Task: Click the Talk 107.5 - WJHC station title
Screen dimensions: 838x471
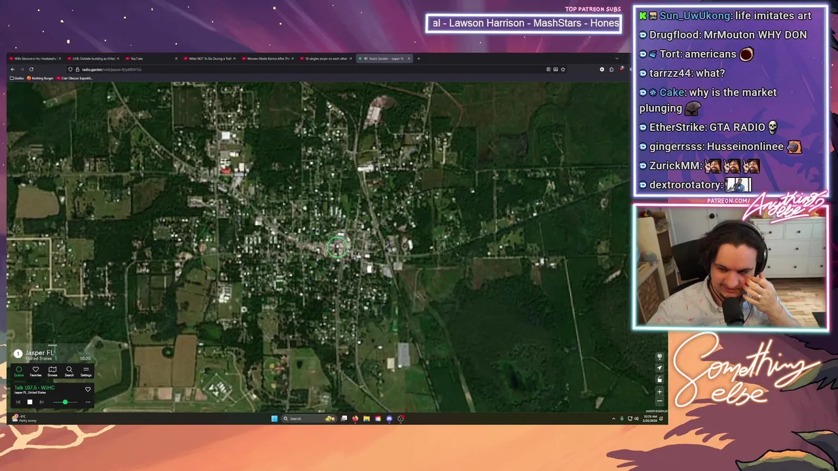Action: (x=35, y=388)
